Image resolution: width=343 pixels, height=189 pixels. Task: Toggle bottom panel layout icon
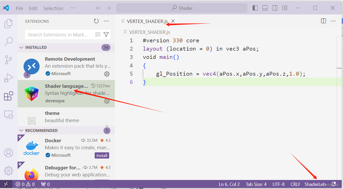pyautogui.click(x=265, y=8)
